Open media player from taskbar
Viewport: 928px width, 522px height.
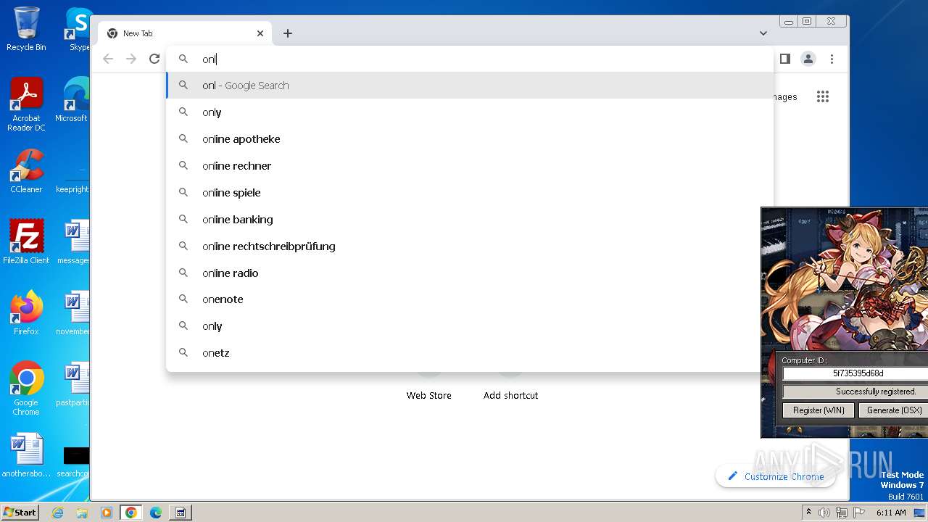coord(107,513)
